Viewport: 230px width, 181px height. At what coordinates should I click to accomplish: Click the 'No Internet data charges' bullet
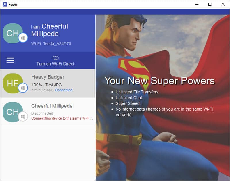164,112
